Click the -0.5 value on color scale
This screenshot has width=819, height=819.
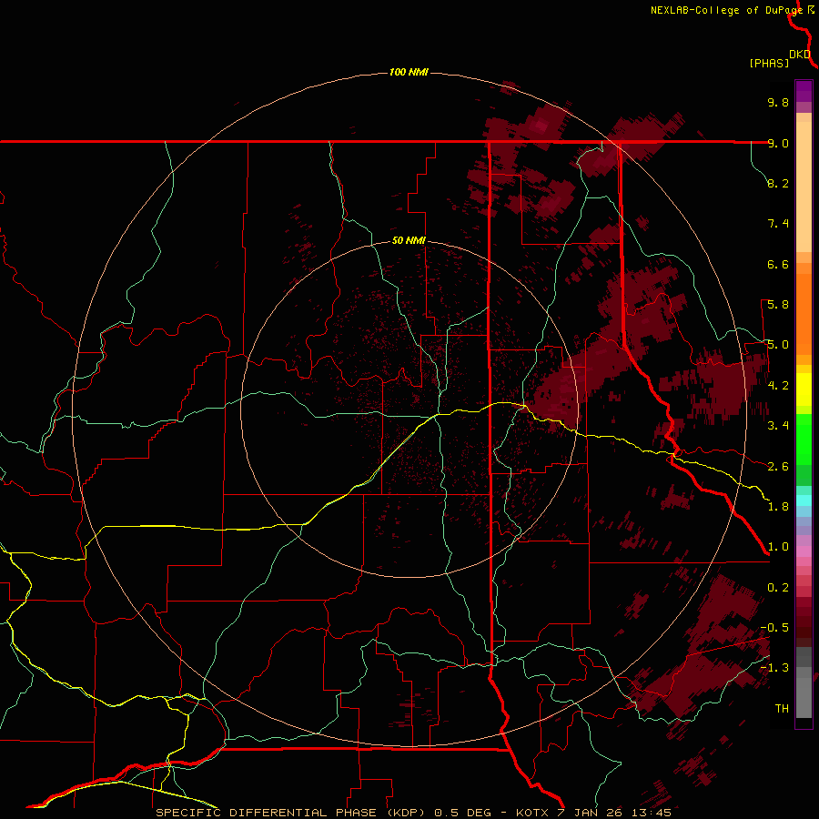coord(774,627)
